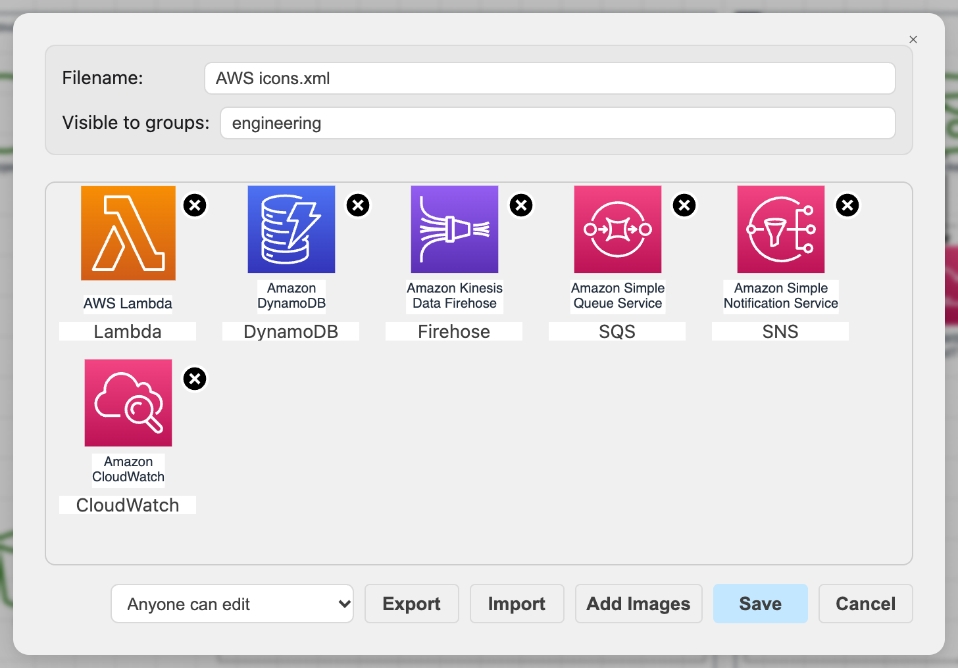Click the 'Amazon DynamoDB' caption text
Viewport: 958px width, 668px height.
coord(291,296)
